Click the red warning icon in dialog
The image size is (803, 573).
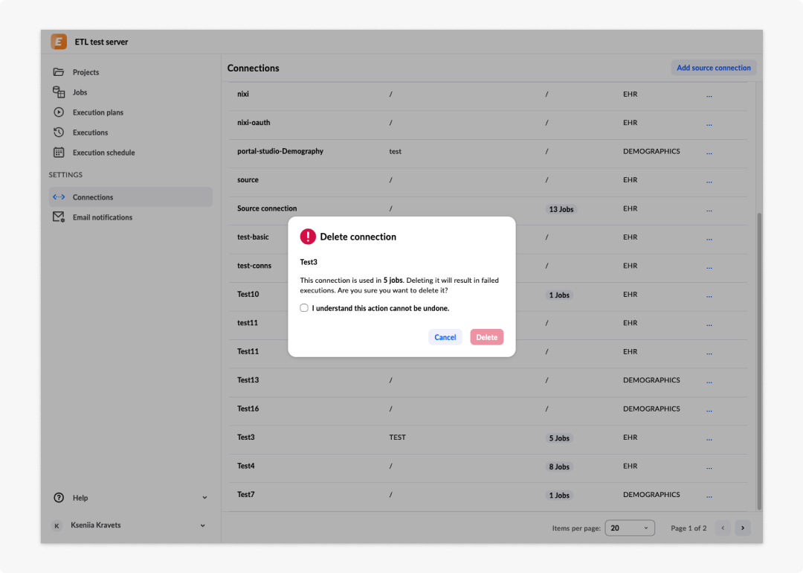[x=308, y=237]
